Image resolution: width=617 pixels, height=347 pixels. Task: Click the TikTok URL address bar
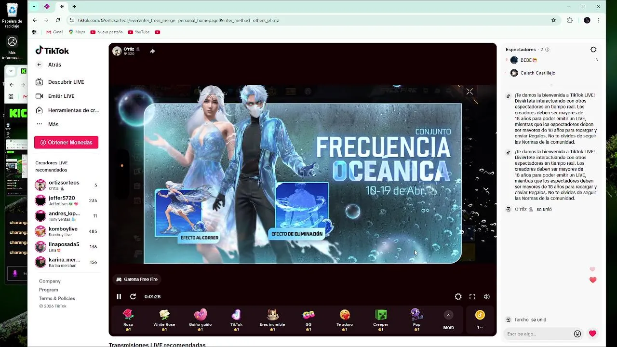(308, 20)
